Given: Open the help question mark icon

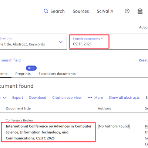Looking at the screenshot, I should coord(127,11).
